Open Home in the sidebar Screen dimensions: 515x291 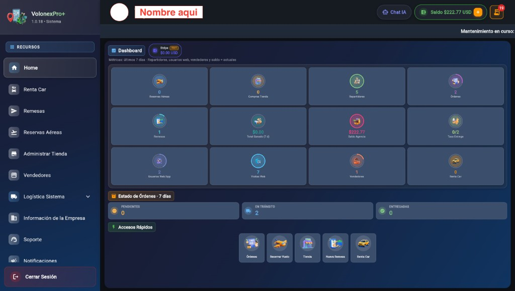click(x=50, y=67)
